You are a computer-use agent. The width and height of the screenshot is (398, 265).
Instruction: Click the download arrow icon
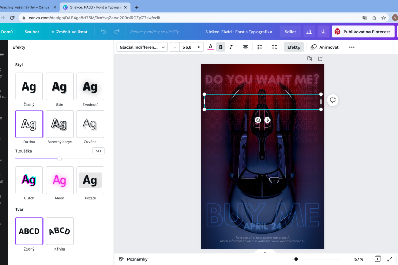pyautogui.click(x=323, y=32)
